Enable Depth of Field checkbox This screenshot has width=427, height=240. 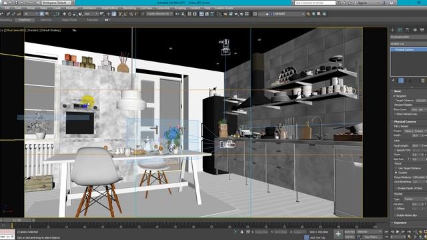click(x=396, y=188)
